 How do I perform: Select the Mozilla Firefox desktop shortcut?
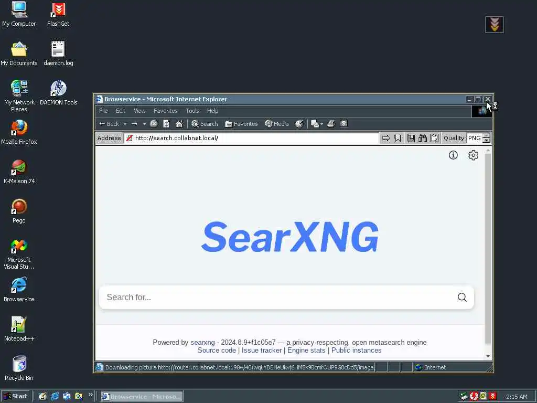click(19, 132)
